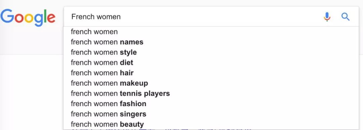
Task: Click the bold word 'singers' in list
Action: click(x=133, y=114)
